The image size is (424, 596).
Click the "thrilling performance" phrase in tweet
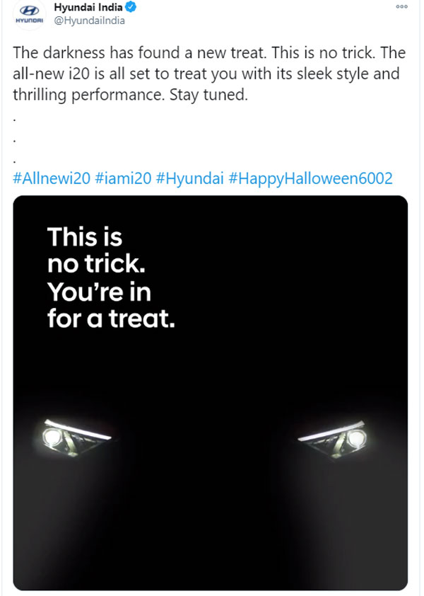pos(89,94)
